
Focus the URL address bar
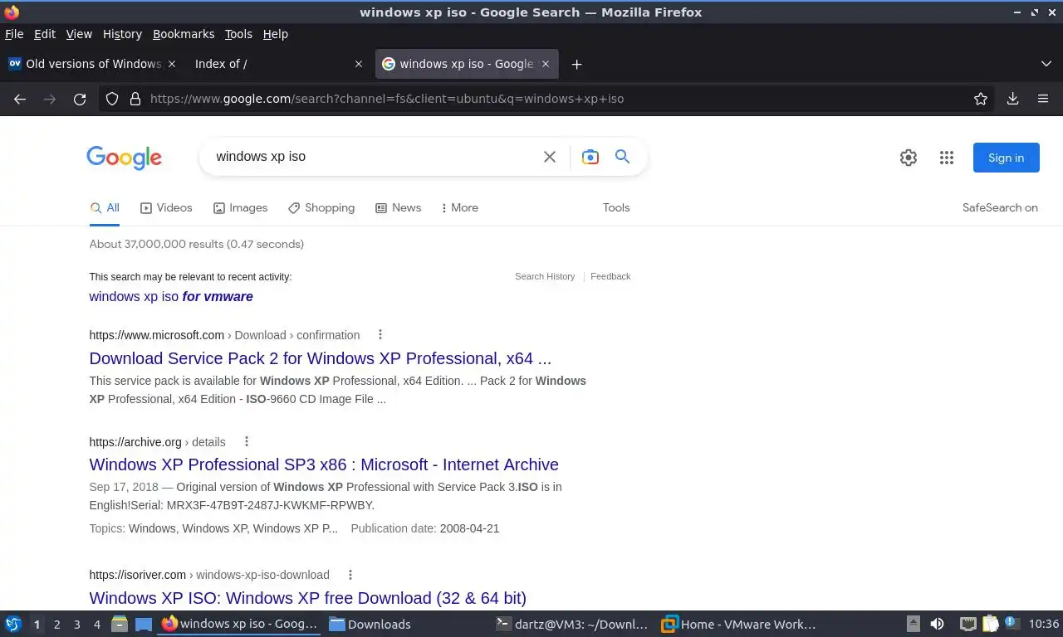coord(548,99)
